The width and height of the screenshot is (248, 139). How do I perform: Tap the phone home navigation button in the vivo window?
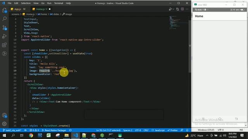pyautogui.click(x=220, y=119)
